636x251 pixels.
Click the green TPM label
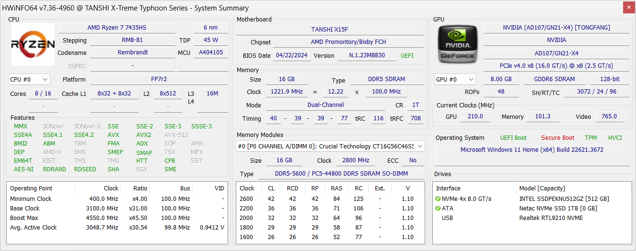pyautogui.click(x=591, y=138)
